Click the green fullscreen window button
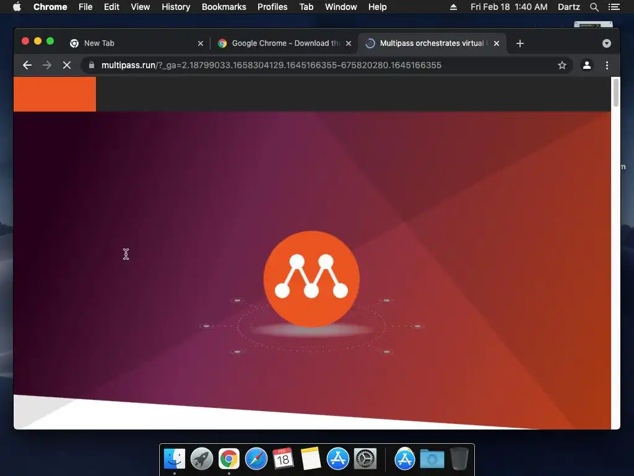Image resolution: width=634 pixels, height=476 pixels. (x=50, y=41)
